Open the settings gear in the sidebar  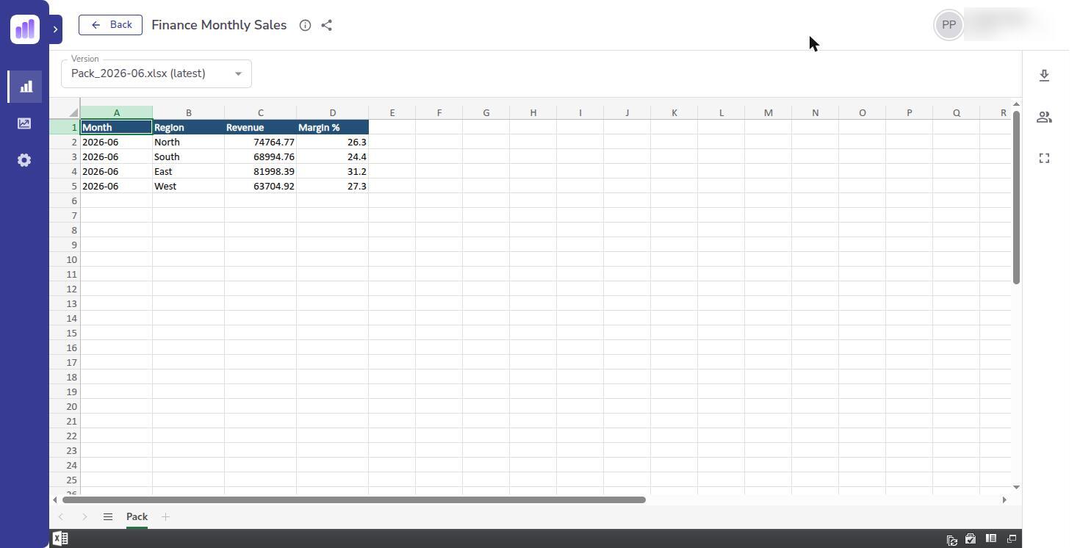(24, 160)
